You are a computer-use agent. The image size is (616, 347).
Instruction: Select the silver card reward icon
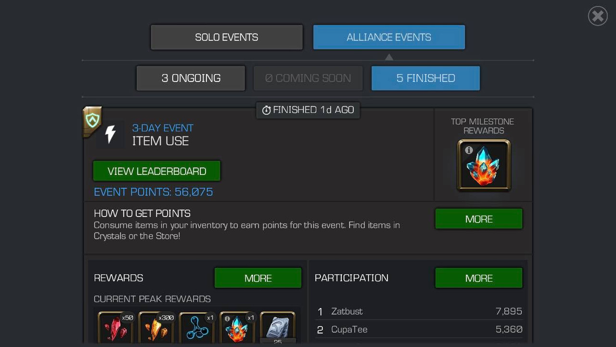coord(278,327)
